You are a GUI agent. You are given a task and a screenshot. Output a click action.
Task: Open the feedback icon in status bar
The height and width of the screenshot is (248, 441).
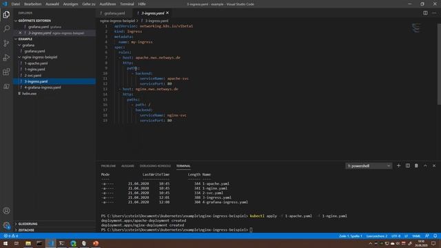427,236
